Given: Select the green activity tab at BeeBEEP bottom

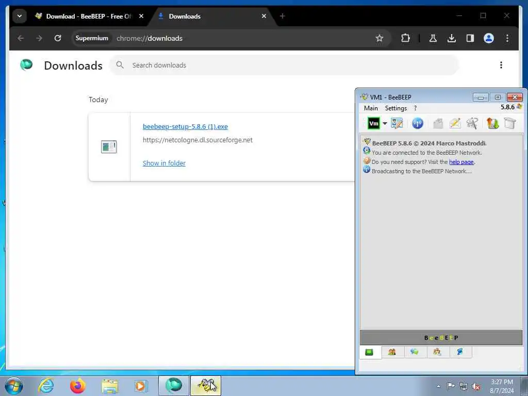Looking at the screenshot, I should [370, 352].
